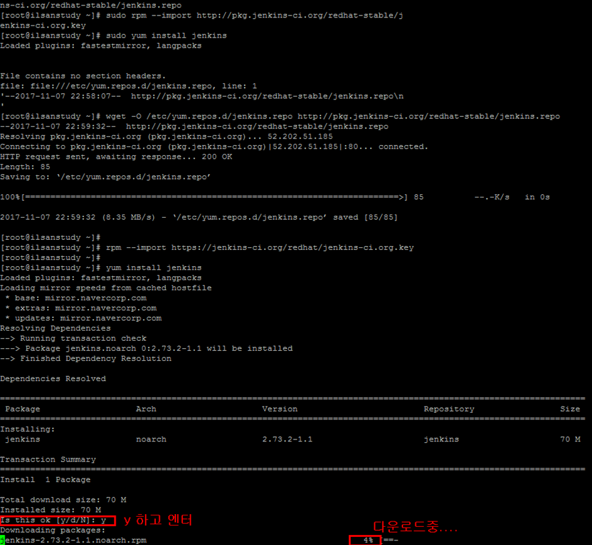The width and height of the screenshot is (592, 545).
Task: Click the 'Install 1 Package' line
Action: pos(45,480)
